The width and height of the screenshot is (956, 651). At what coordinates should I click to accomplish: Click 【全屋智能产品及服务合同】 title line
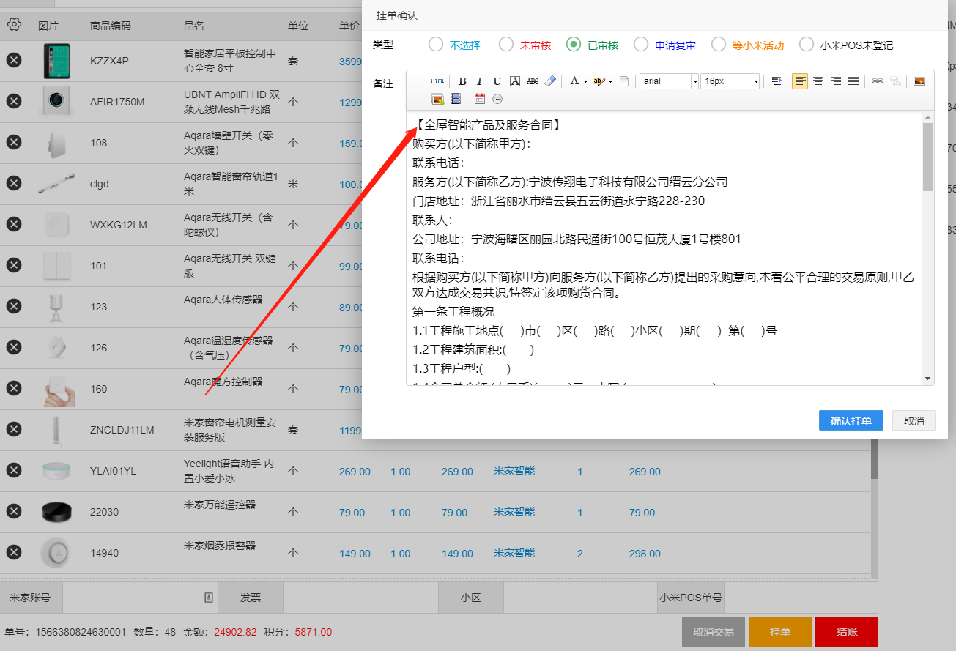coord(488,125)
